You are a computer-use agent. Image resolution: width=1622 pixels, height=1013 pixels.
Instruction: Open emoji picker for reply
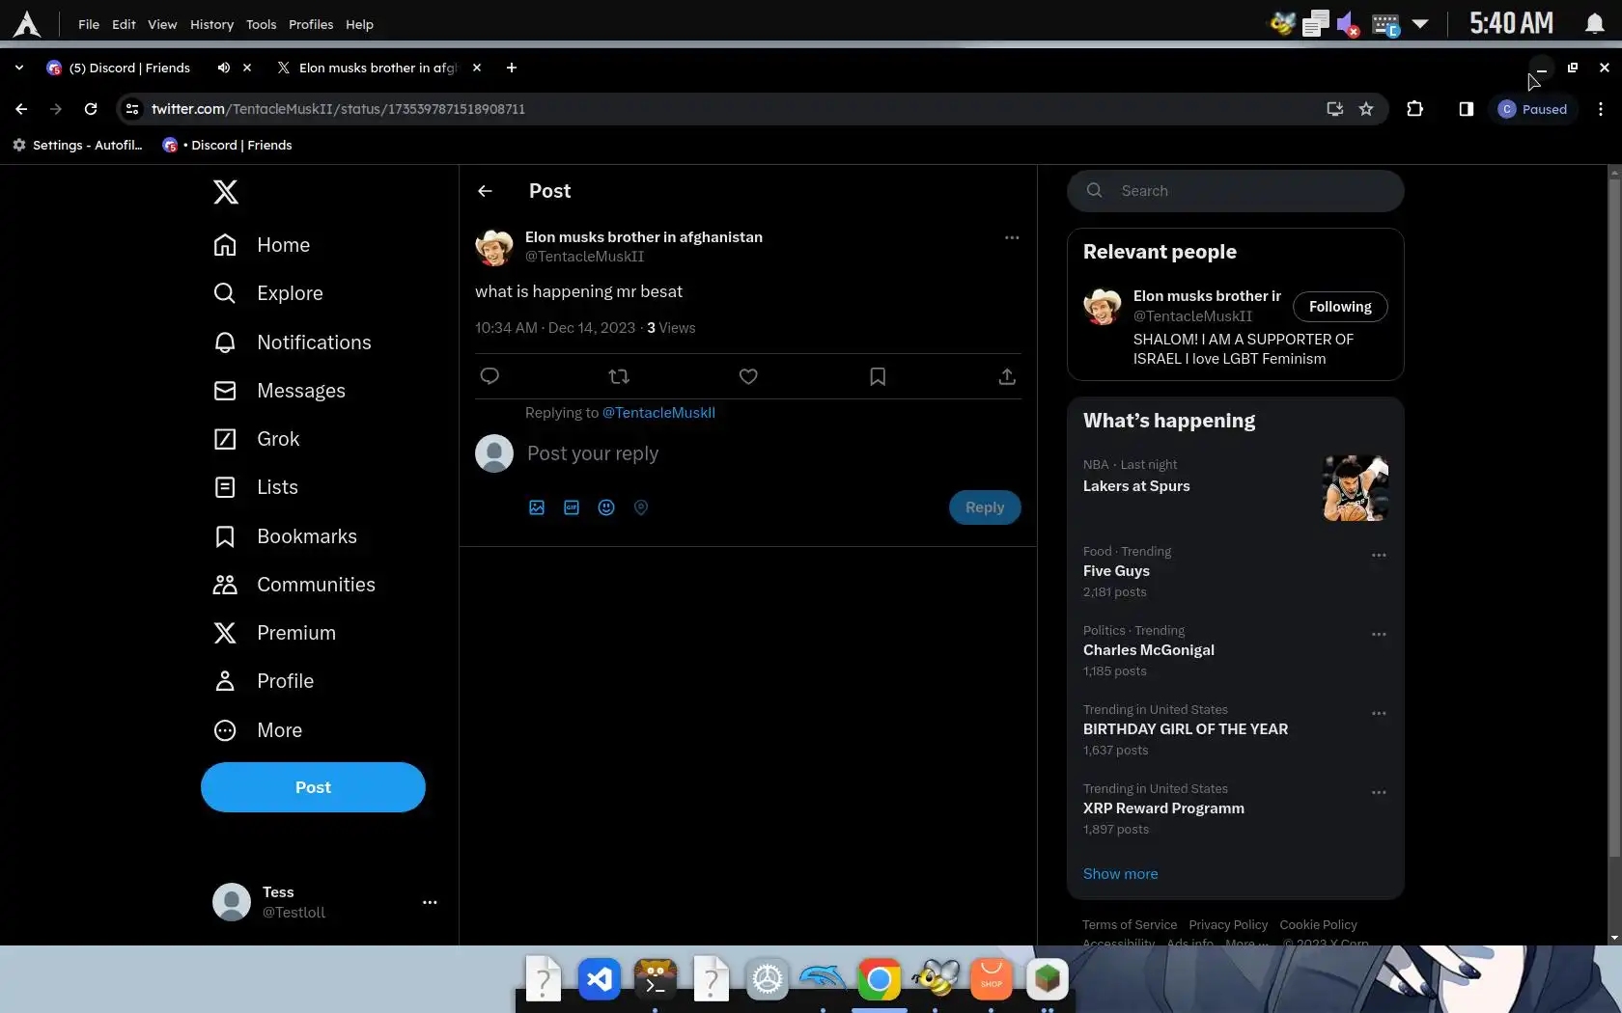pyautogui.click(x=606, y=507)
